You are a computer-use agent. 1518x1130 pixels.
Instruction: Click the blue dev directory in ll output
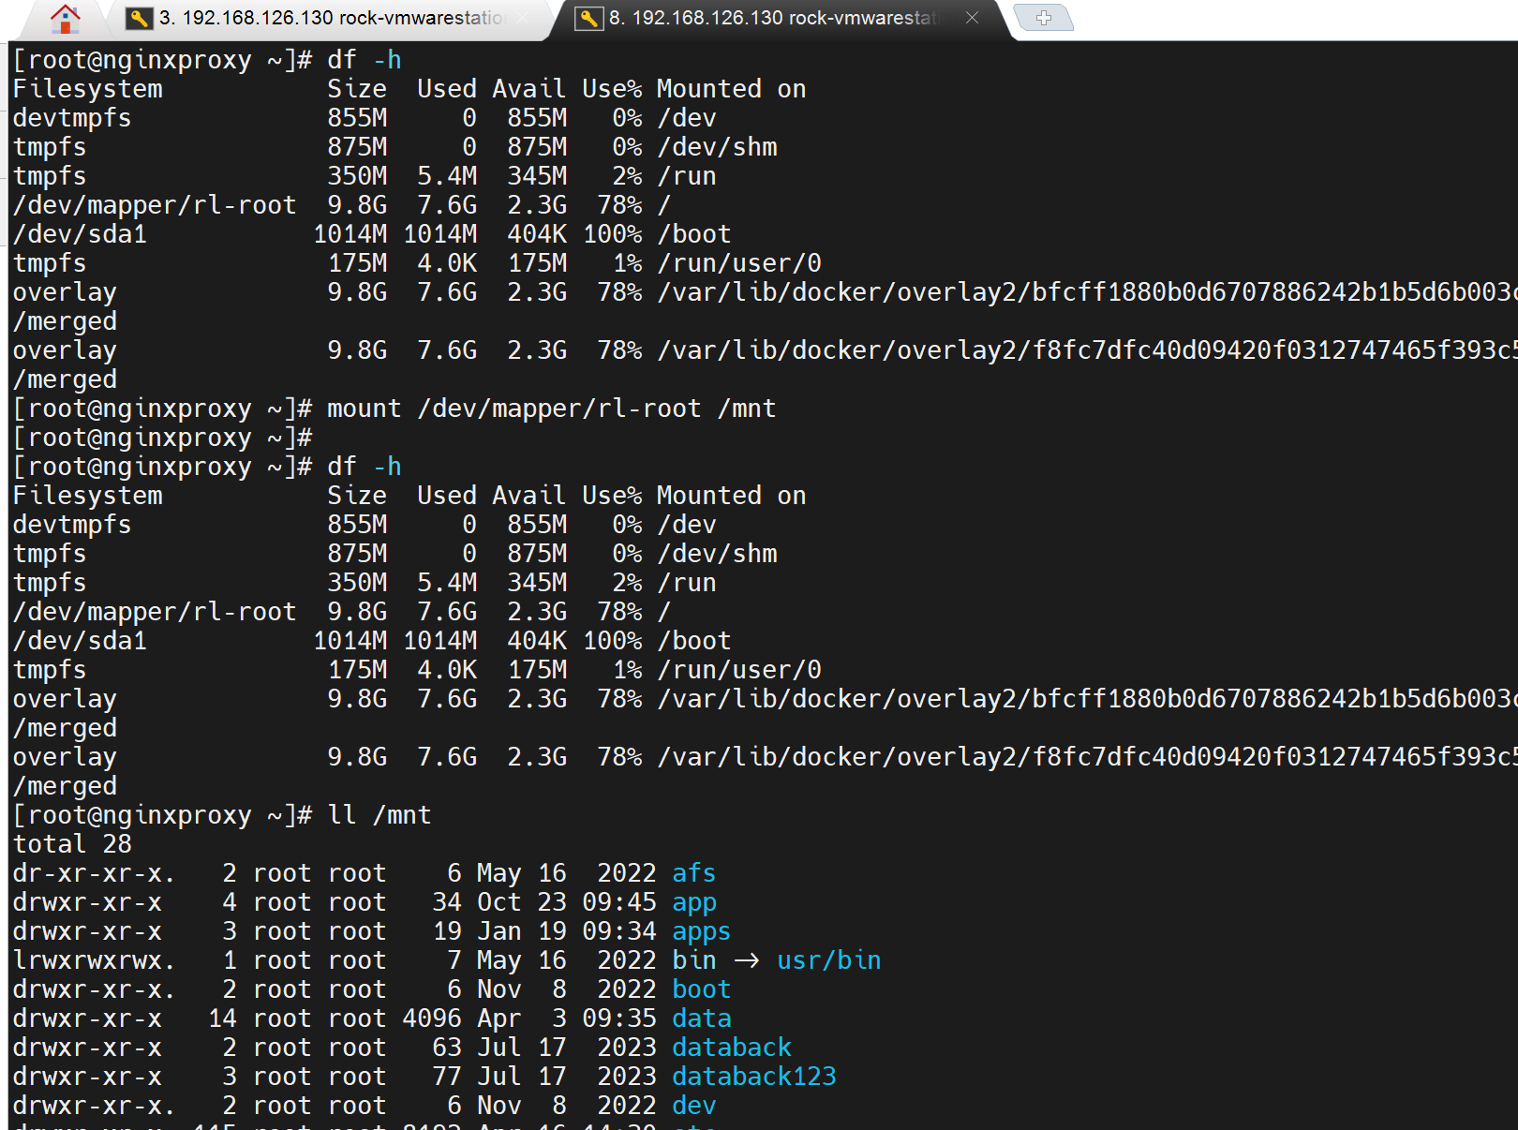click(693, 1106)
